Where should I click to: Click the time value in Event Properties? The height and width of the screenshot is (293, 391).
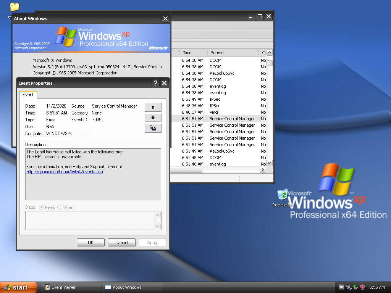click(x=57, y=113)
